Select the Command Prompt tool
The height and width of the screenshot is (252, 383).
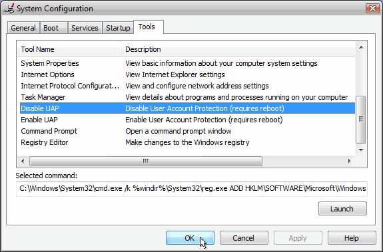187,131
